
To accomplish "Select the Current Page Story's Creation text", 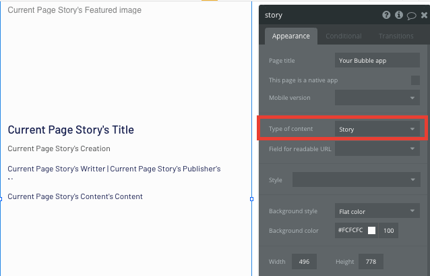I will point(59,148).
